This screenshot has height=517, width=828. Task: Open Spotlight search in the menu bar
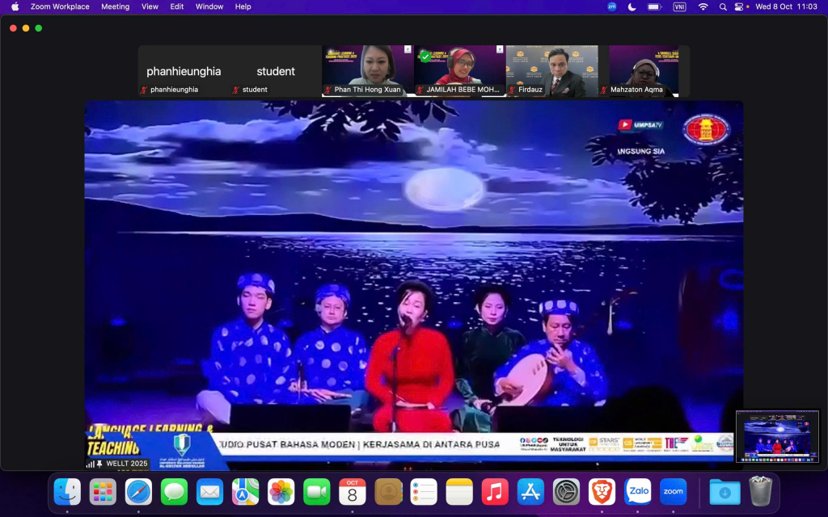[x=723, y=6]
